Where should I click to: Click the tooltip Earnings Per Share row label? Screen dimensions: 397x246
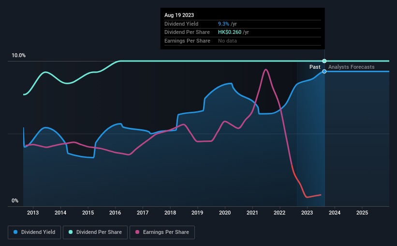(x=187, y=41)
